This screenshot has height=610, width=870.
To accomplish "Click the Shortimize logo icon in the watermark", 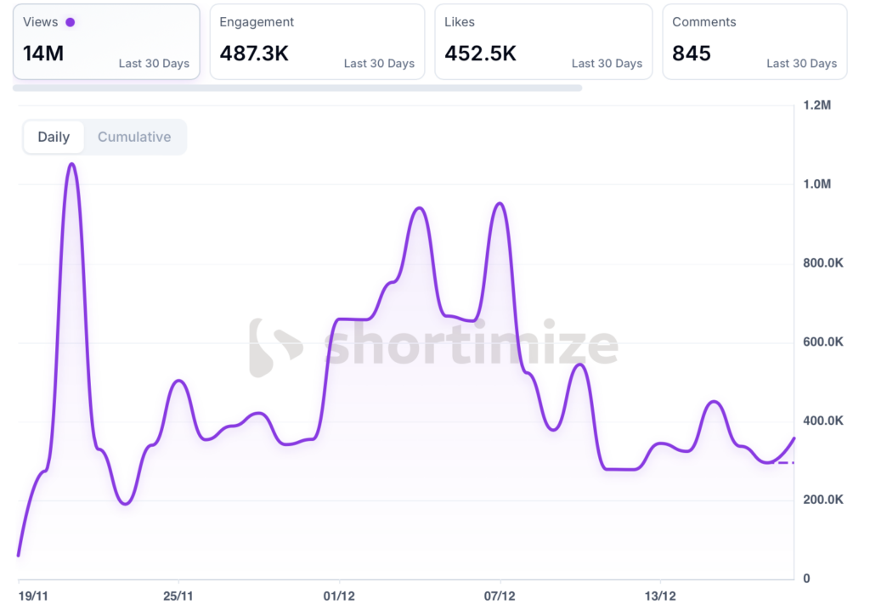I will tap(274, 347).
